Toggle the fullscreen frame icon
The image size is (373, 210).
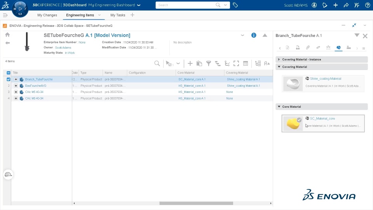pos(236,63)
